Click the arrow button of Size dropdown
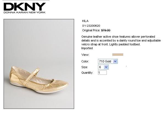This screenshot has height=121, width=165. pos(106,67)
